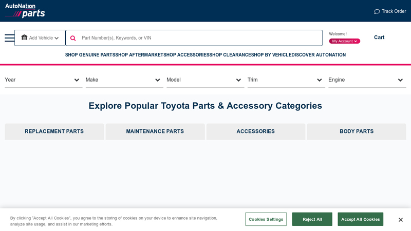The width and height of the screenshot is (411, 231).
Task: Select the Accessories category tab
Action: [x=255, y=131]
